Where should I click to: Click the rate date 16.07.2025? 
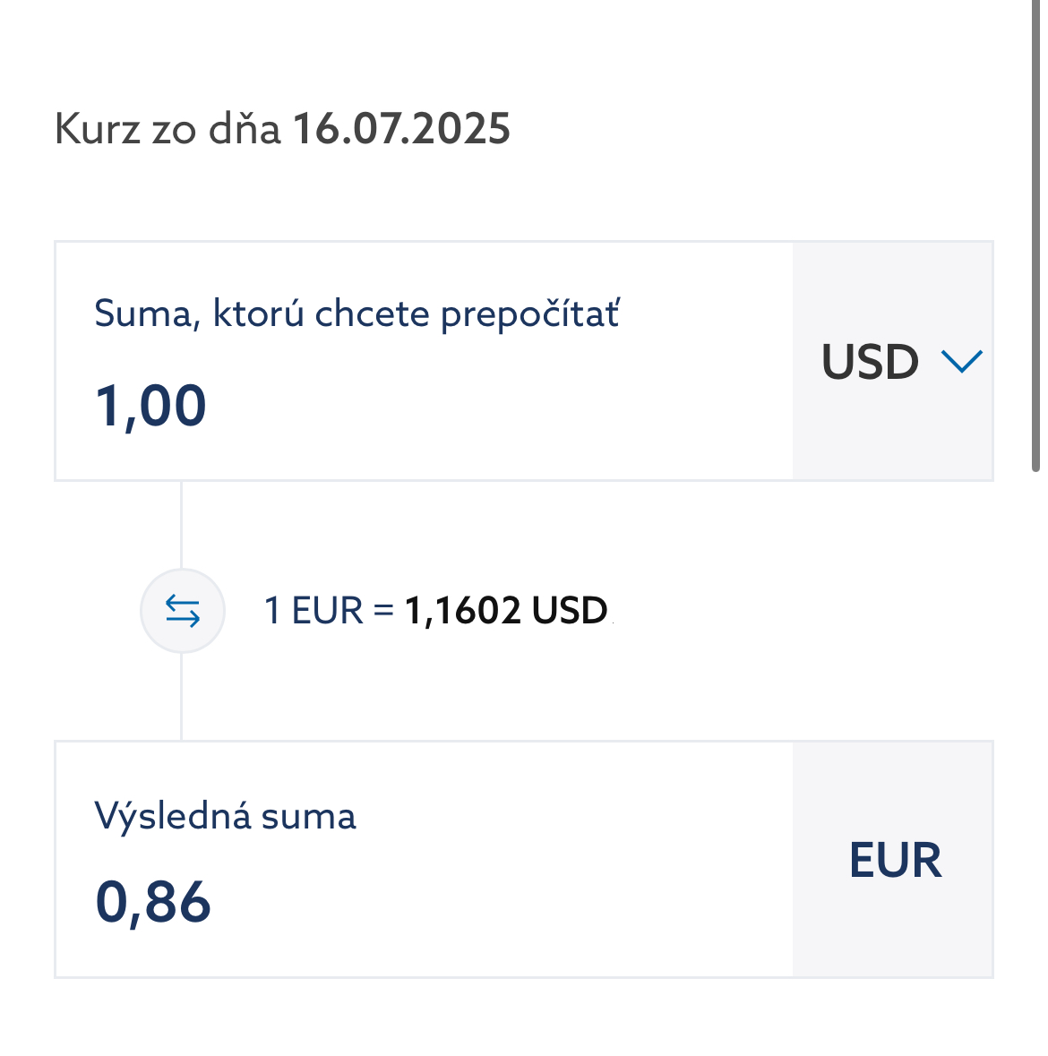tap(401, 129)
